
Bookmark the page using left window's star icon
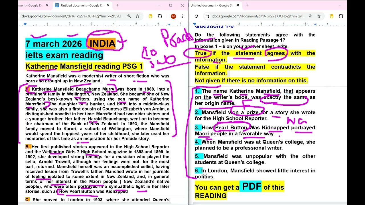point(137,16)
